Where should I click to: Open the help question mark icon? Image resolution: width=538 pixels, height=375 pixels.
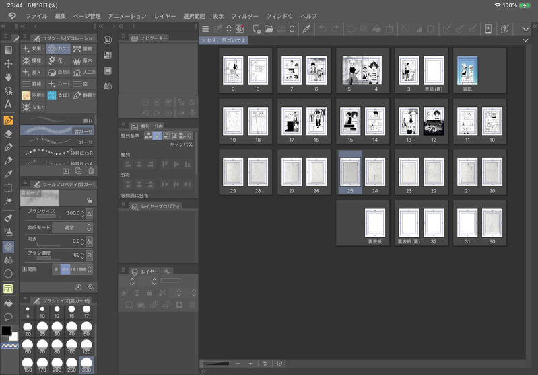coord(506,29)
